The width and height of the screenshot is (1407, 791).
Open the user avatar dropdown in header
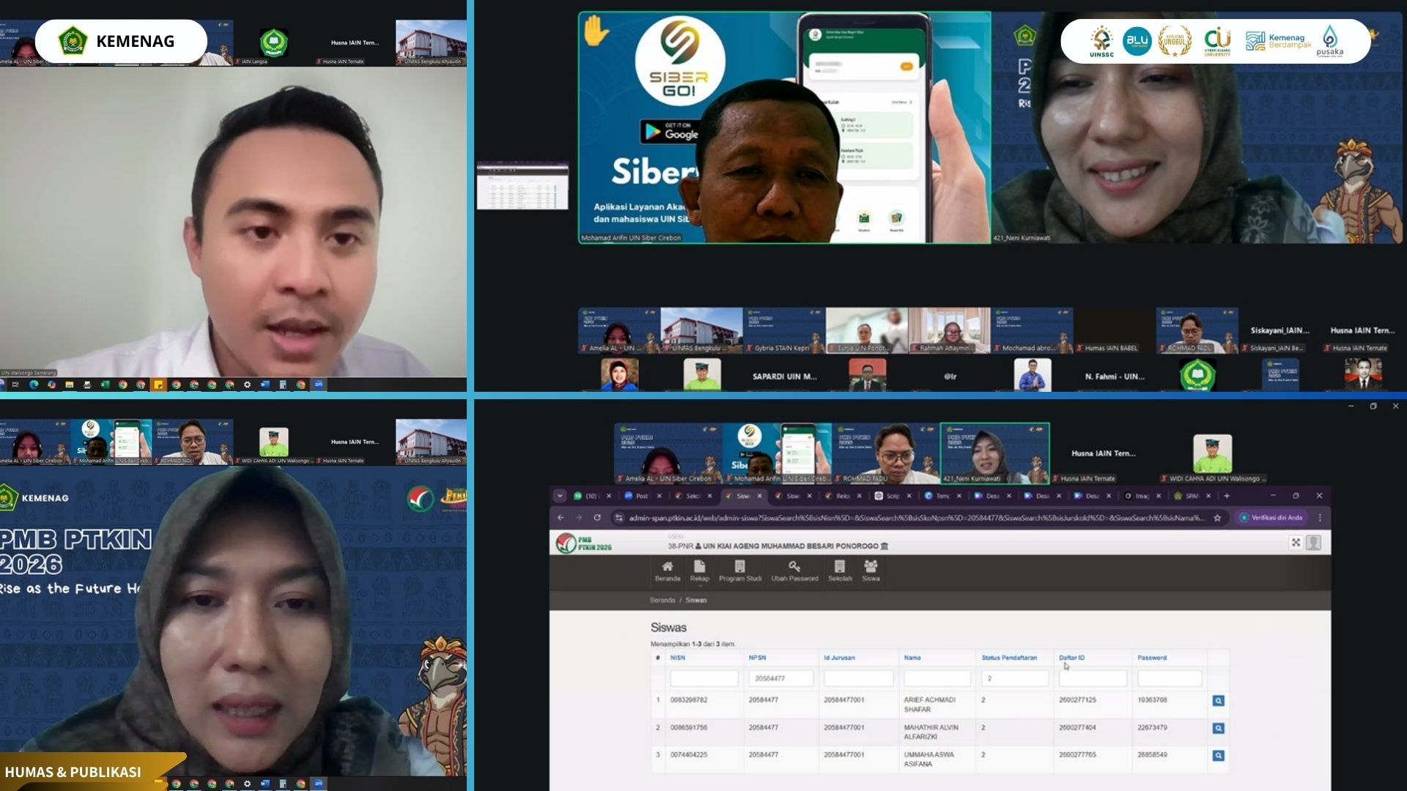[1313, 543]
